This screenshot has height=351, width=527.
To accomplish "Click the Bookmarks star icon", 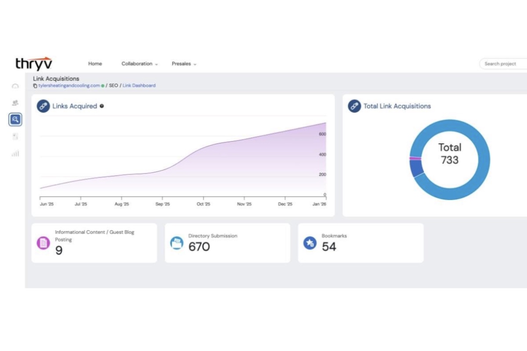I will [x=310, y=243].
